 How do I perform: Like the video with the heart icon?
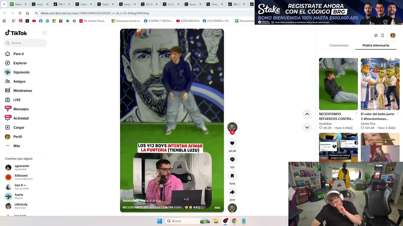click(232, 143)
